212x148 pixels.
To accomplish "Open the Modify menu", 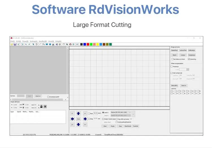I will [x=43, y=41].
